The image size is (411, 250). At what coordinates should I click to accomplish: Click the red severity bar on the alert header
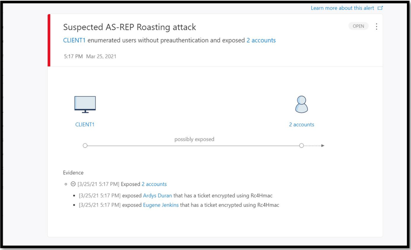[x=49, y=40]
